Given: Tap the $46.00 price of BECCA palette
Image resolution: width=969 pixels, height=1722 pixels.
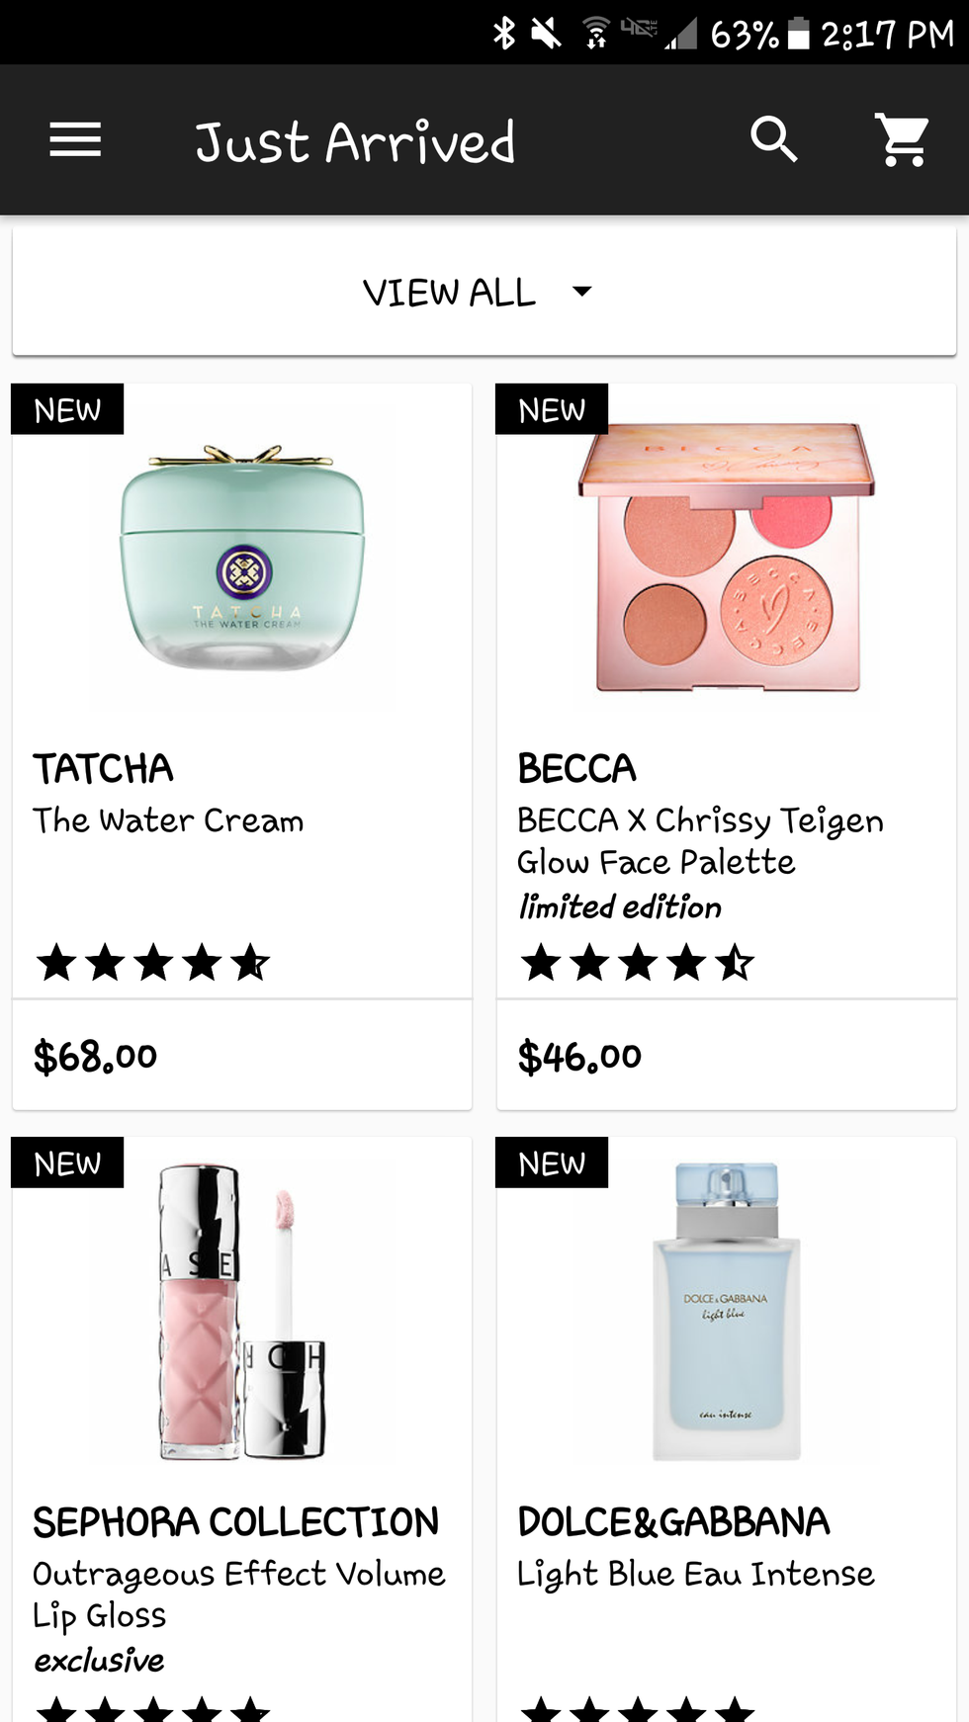Looking at the screenshot, I should [579, 1057].
